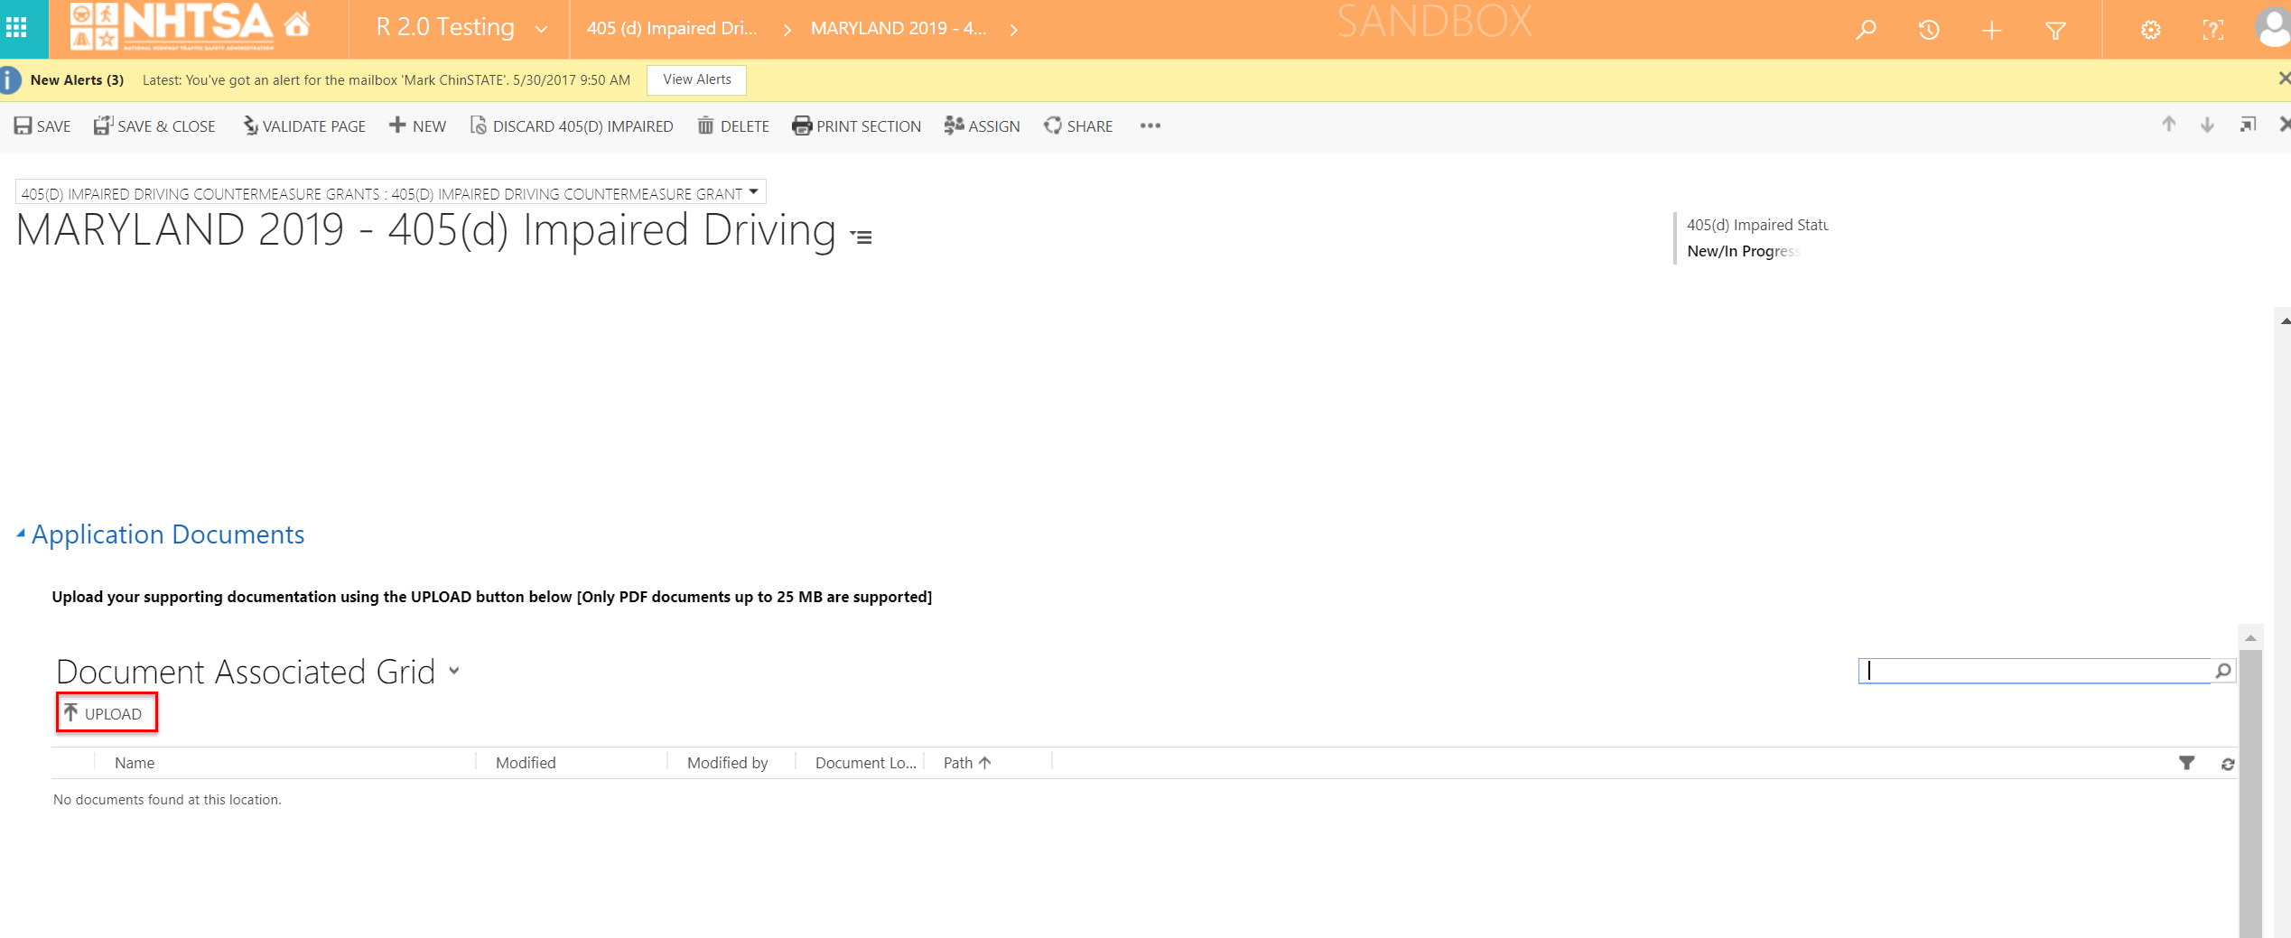This screenshot has width=2291, height=938.
Task: Collapse the Application Documents section
Action: 21,534
